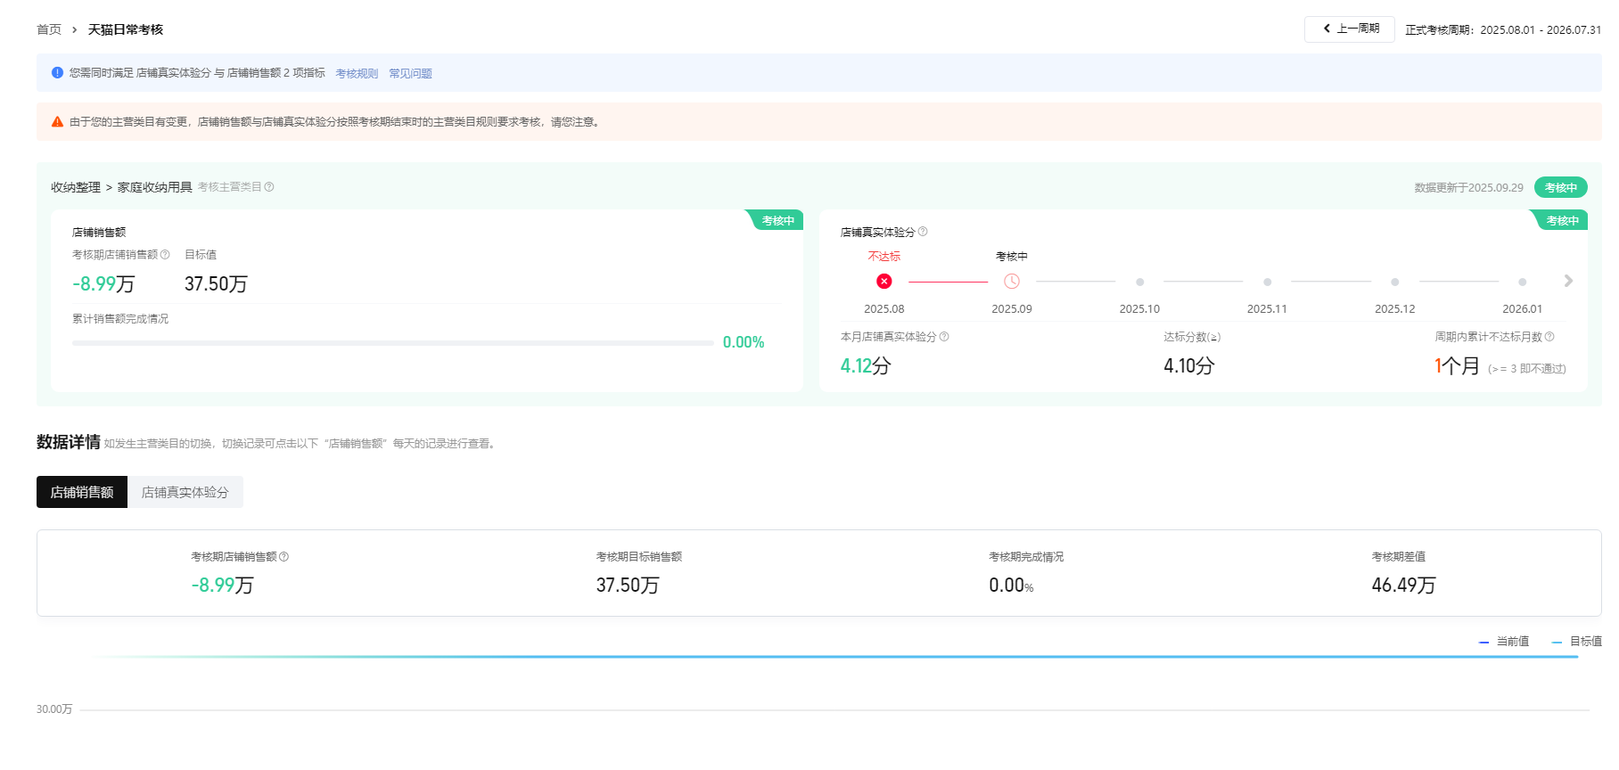Toggle 当前值 legend series in chart
The height and width of the screenshot is (770, 1619).
click(x=1505, y=642)
